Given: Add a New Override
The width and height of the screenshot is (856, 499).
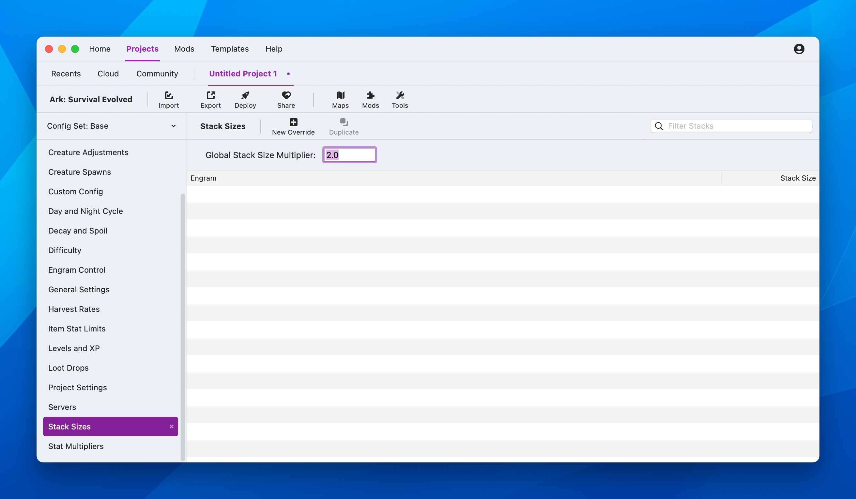Looking at the screenshot, I should pyautogui.click(x=293, y=126).
